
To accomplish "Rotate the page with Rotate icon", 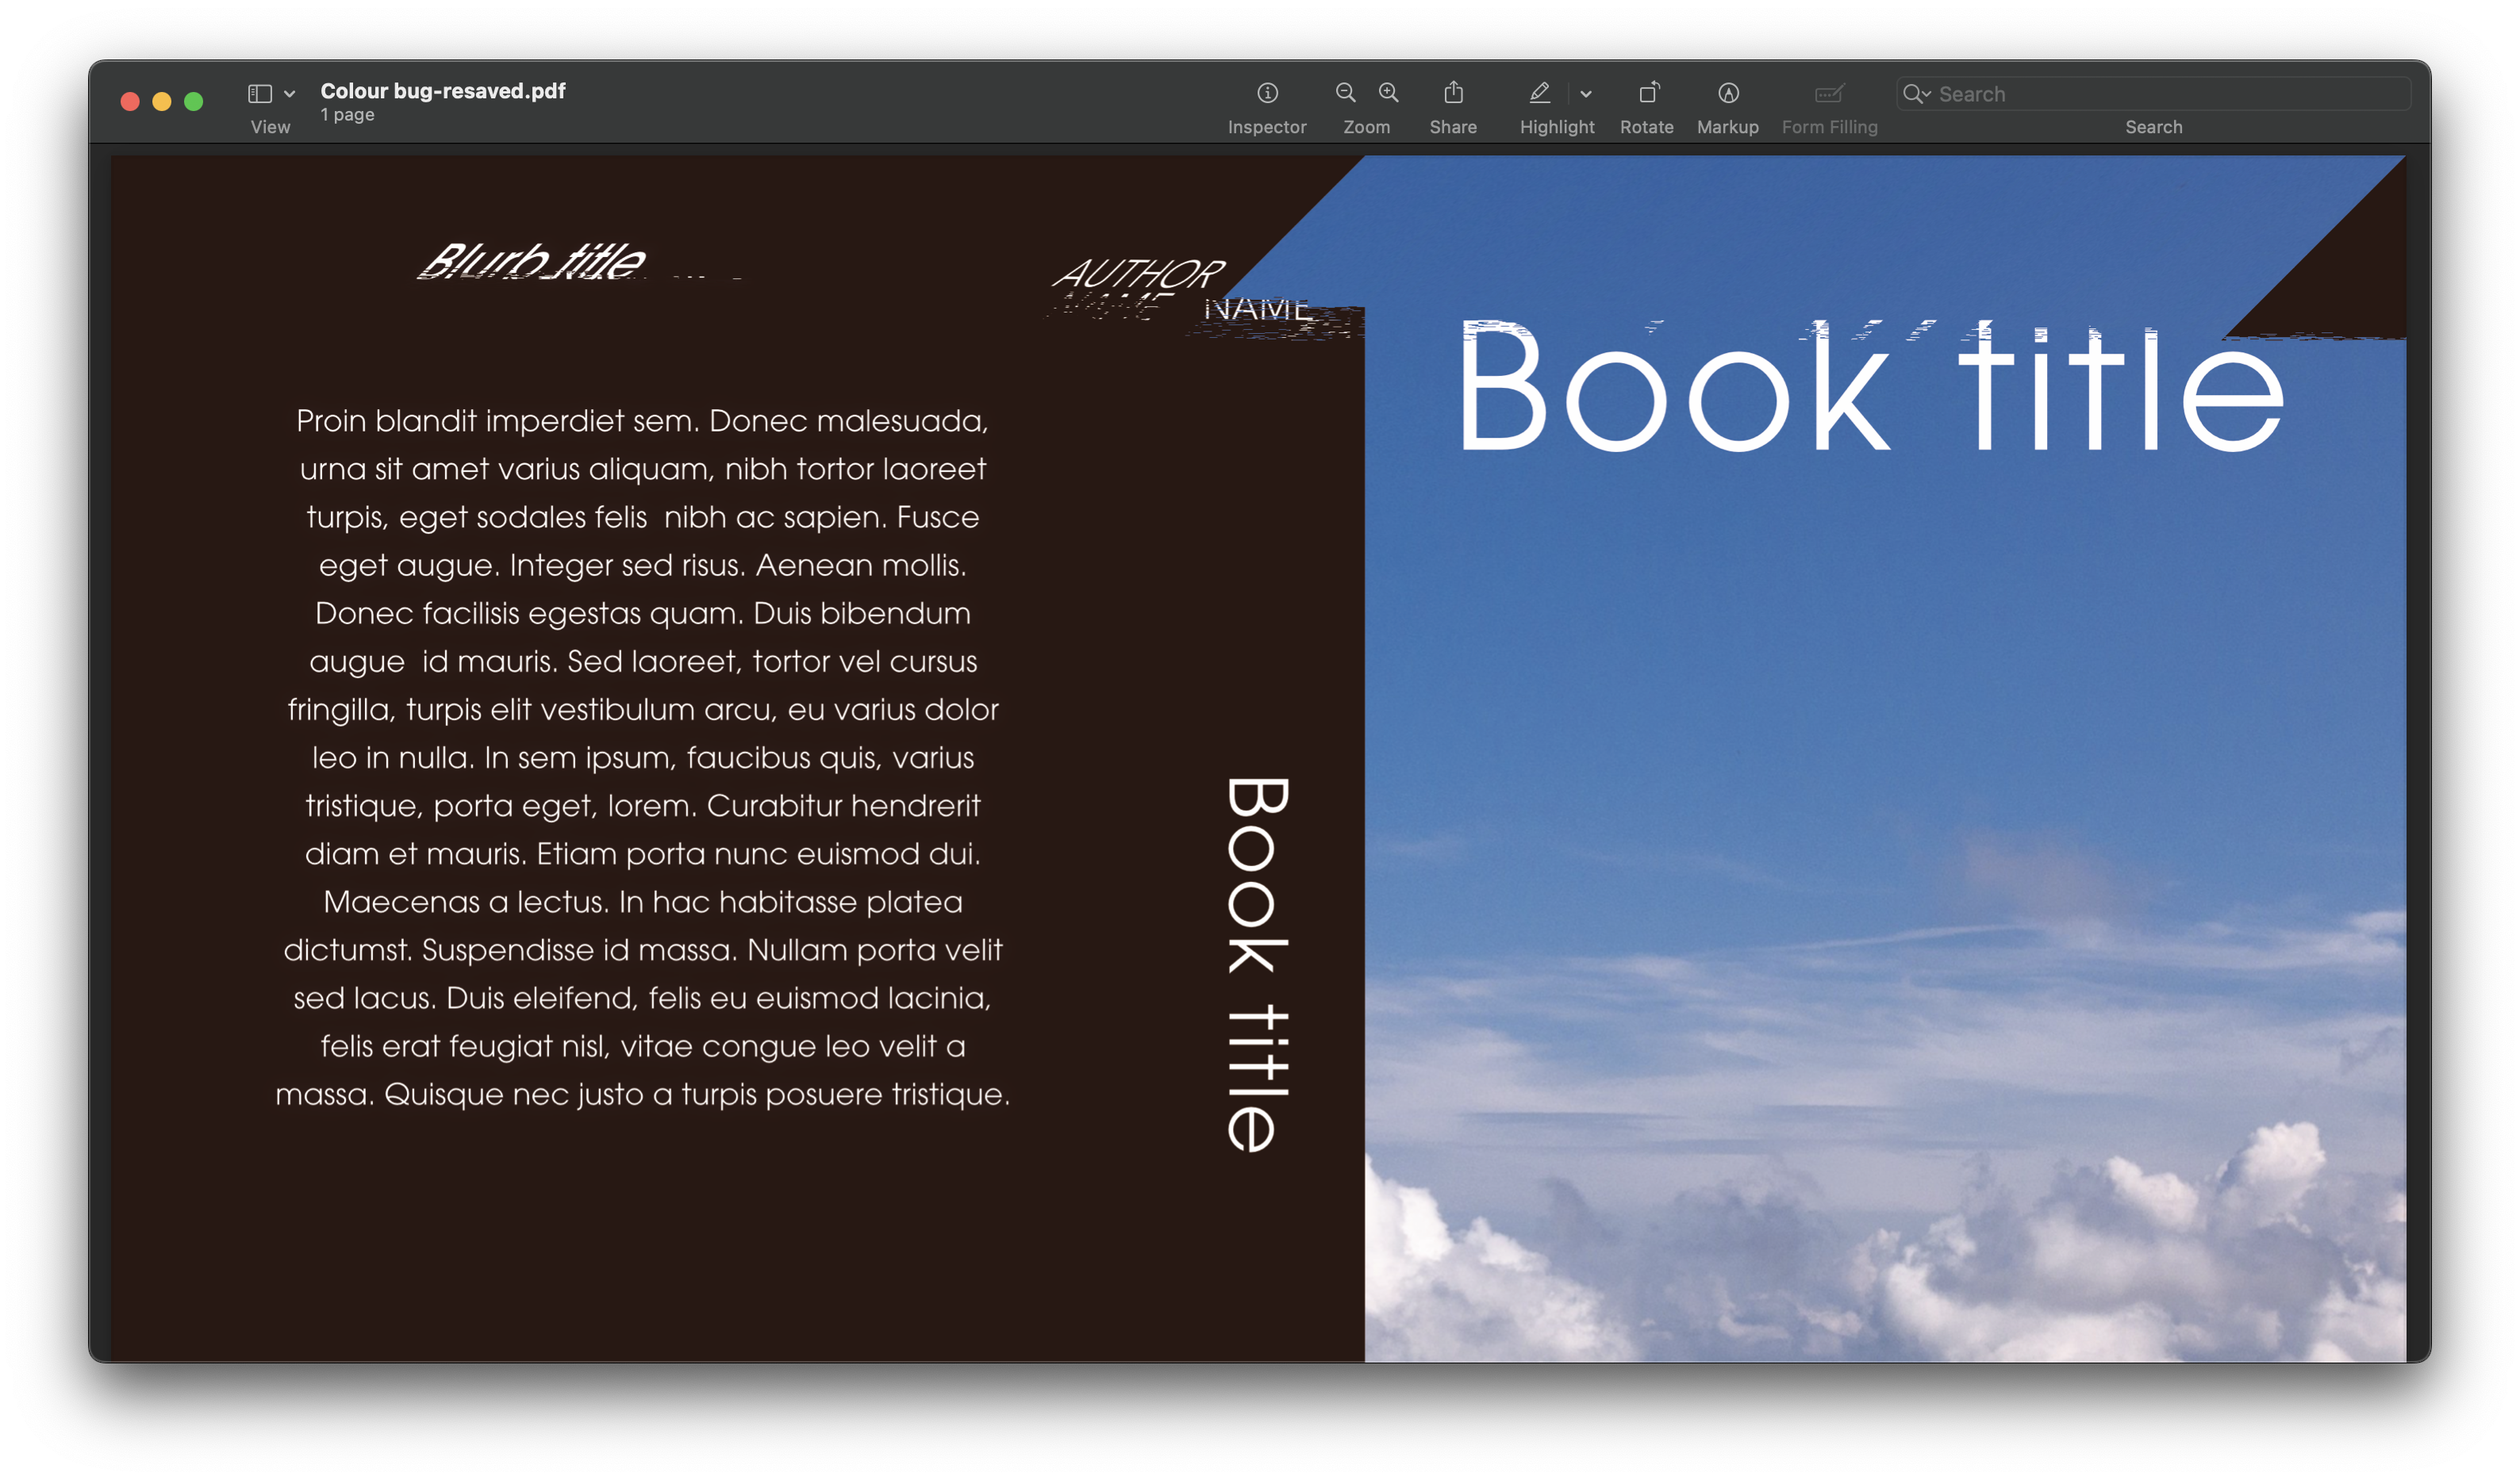I will point(1648,93).
